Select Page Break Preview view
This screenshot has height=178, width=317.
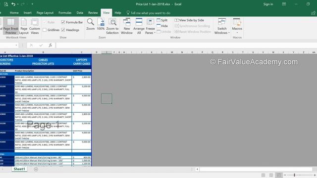(x=11, y=26)
